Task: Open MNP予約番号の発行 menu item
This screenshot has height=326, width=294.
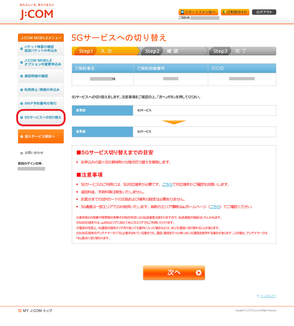Action: pyautogui.click(x=41, y=104)
